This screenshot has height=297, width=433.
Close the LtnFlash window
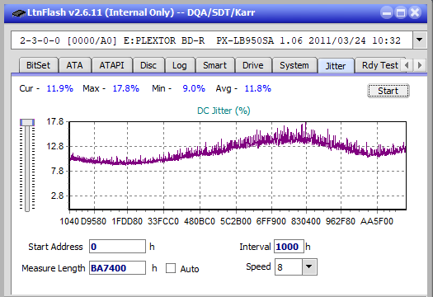tap(415, 12)
